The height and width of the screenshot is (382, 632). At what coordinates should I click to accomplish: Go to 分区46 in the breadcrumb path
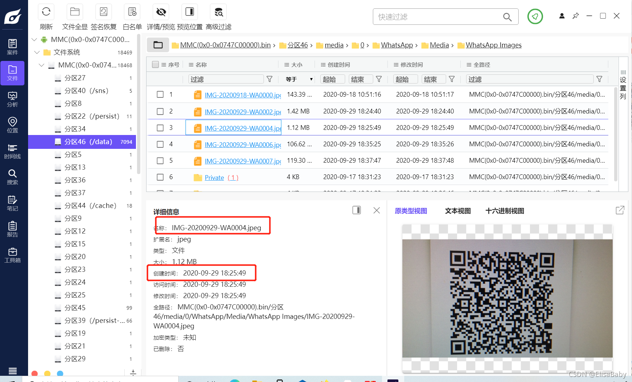297,45
